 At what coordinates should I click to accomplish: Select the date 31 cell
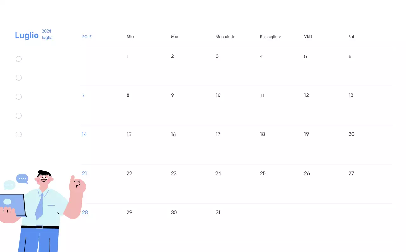point(218,212)
